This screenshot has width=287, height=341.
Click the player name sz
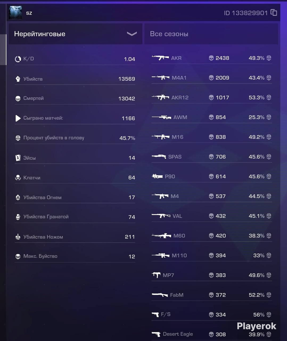click(29, 13)
